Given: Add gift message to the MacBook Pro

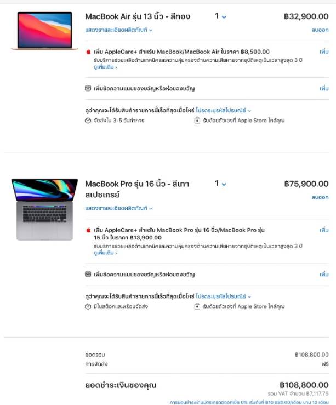Looking at the screenshot, I should tap(324, 274).
